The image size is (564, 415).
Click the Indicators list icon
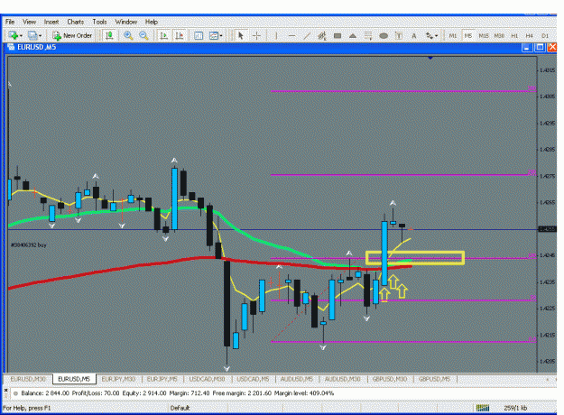click(x=199, y=35)
